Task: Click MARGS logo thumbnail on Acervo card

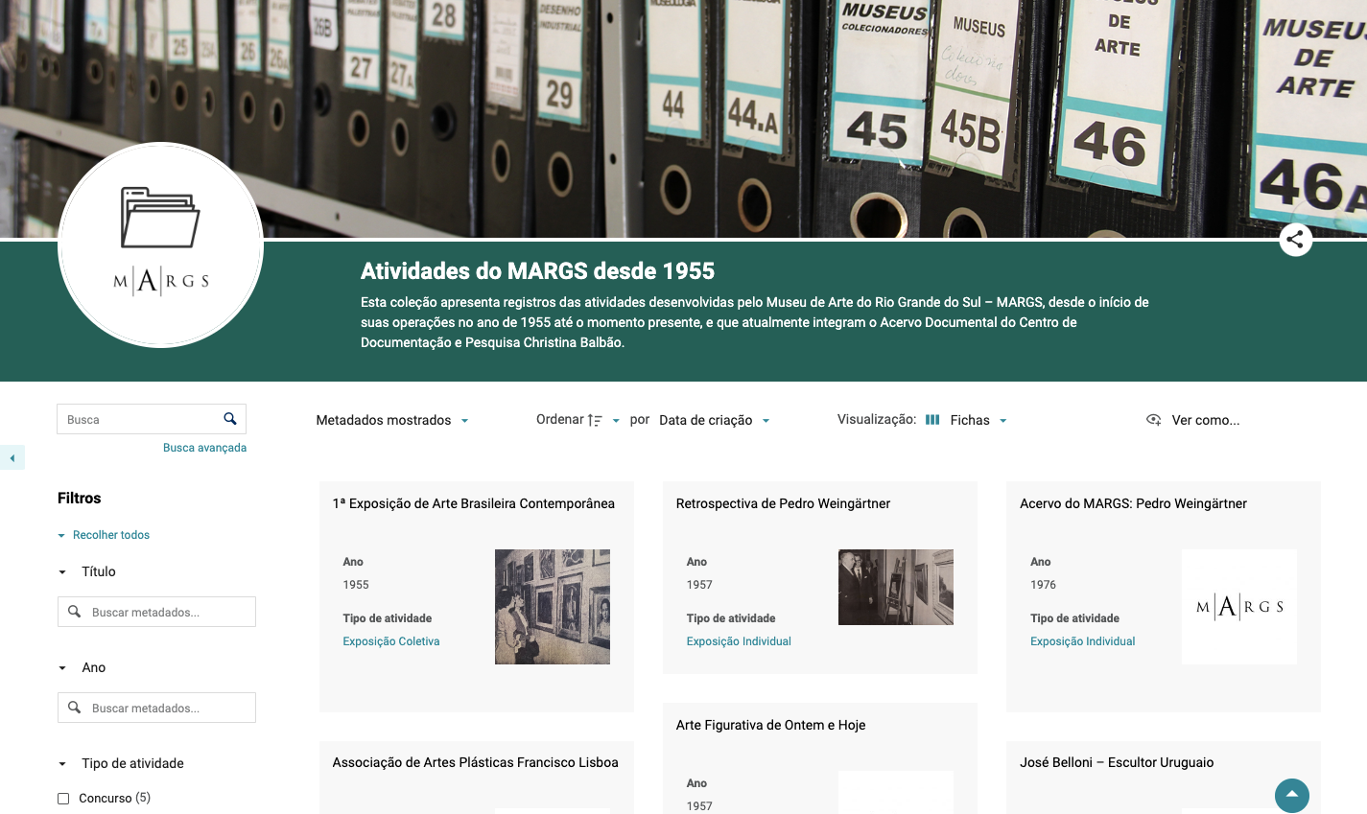Action: pos(1239,607)
